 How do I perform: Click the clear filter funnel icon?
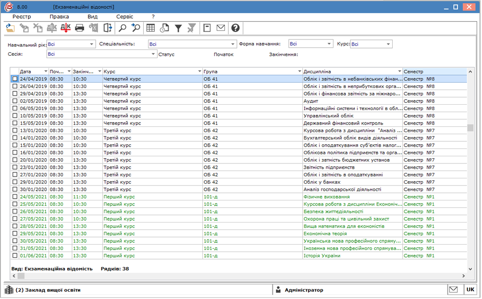click(x=192, y=28)
